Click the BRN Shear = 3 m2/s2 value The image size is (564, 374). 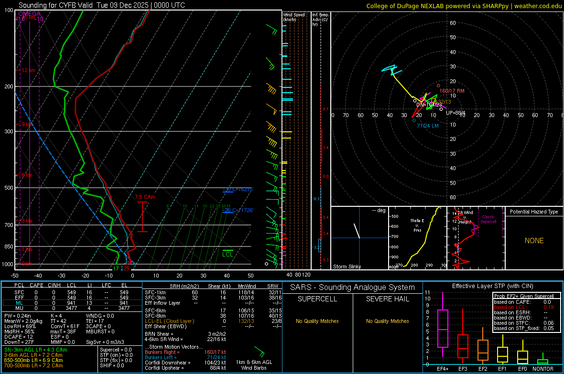[x=185, y=334]
